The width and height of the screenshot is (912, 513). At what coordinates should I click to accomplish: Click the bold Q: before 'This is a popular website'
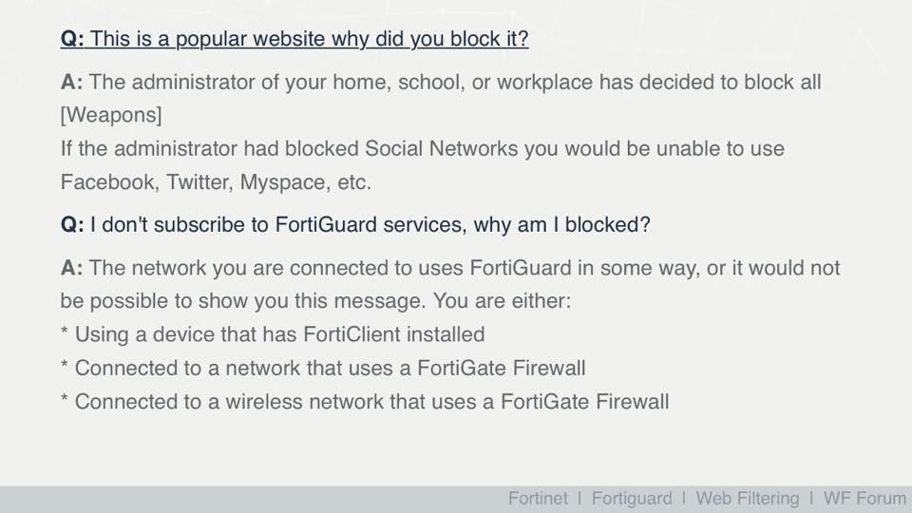72,39
